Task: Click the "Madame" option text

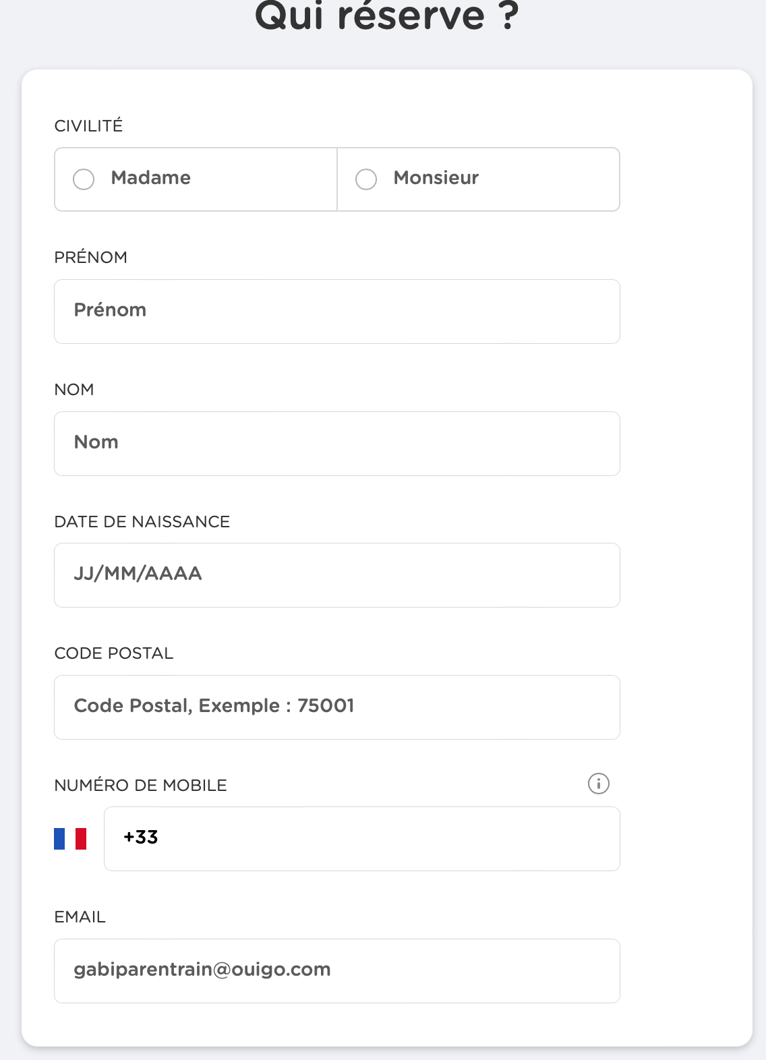Action: (x=151, y=178)
